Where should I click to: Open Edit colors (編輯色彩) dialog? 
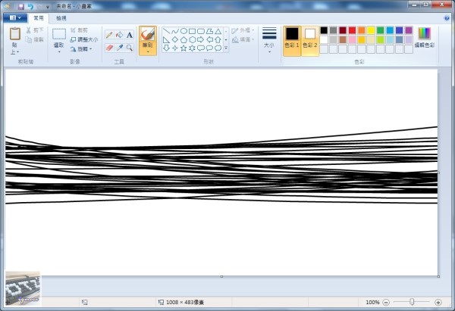425,38
